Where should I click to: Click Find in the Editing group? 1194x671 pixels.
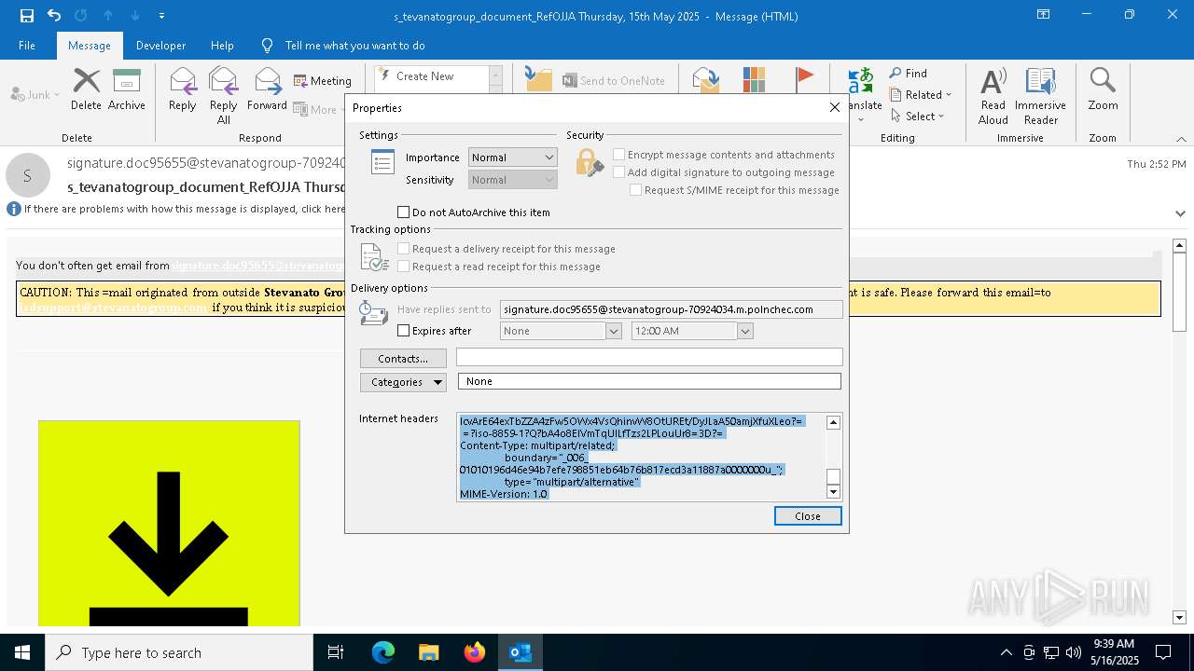[909, 74]
